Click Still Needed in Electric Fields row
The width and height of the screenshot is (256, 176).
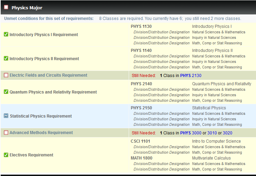pos(144,76)
